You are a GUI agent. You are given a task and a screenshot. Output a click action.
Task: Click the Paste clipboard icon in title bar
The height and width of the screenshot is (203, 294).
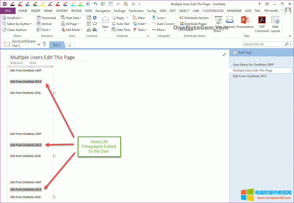126,4
